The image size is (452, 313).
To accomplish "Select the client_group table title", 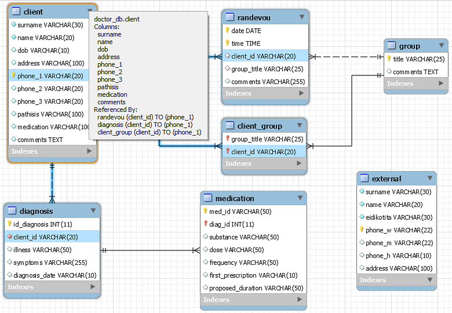I will tap(260, 126).
